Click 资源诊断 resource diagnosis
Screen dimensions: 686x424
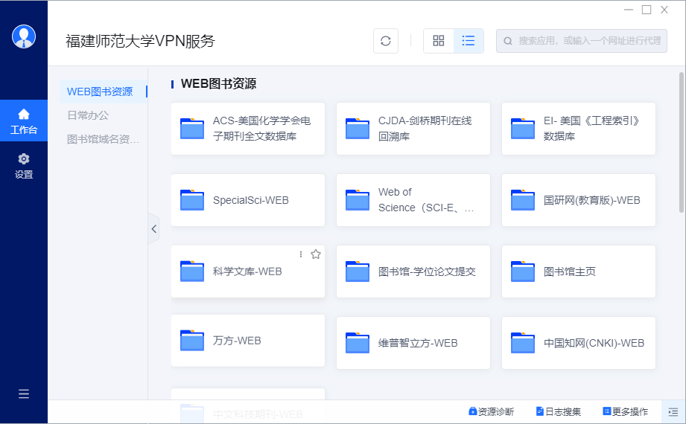click(491, 411)
